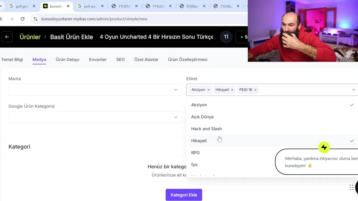
Task: Open the Ürün Özelleştirmesi tab
Action: 188,59
